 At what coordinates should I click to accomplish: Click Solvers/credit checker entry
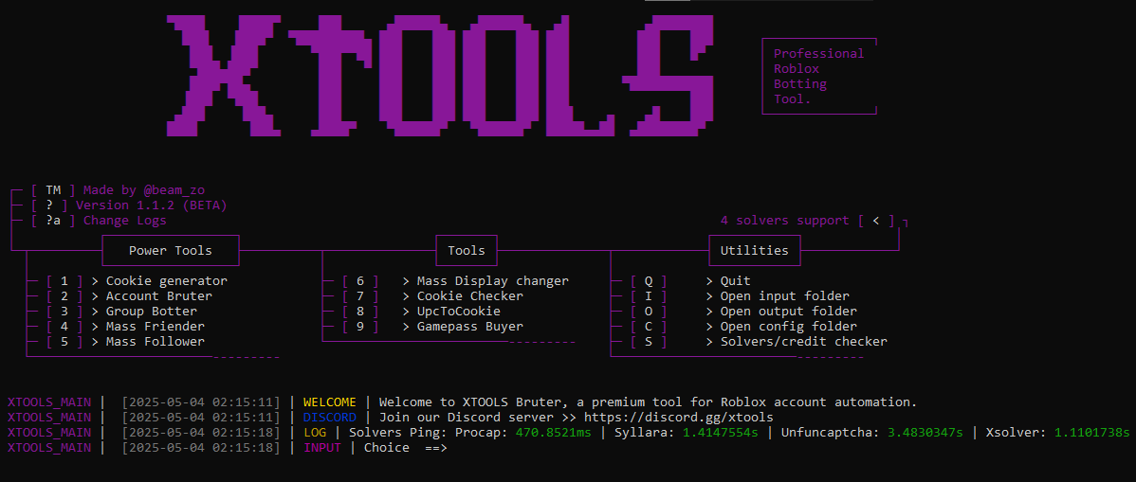tap(803, 342)
